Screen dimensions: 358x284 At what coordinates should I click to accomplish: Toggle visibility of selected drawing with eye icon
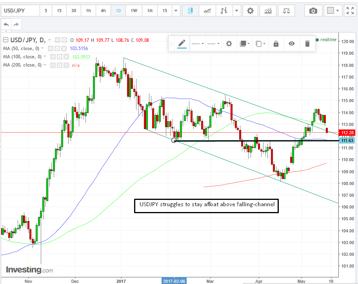(292, 43)
